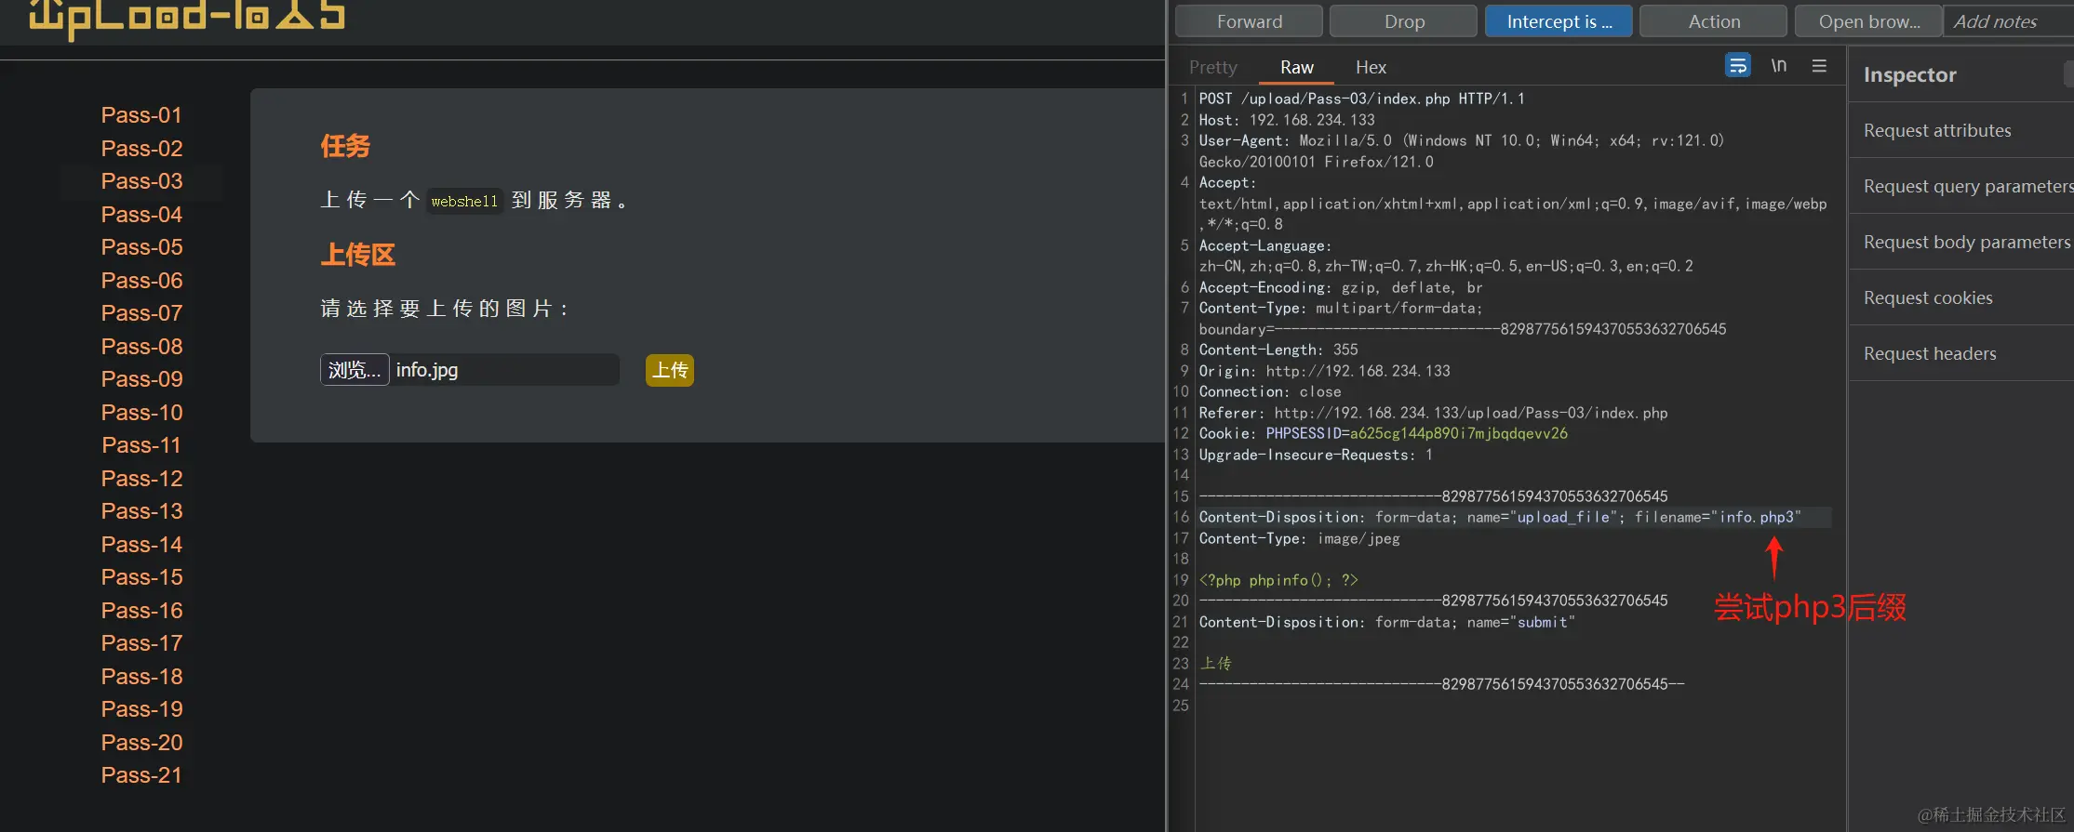Click the Inspector panel title
This screenshot has width=2074, height=832.
pyautogui.click(x=1909, y=74)
